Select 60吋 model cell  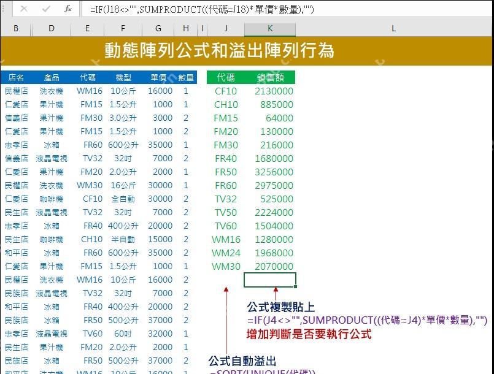(x=123, y=334)
